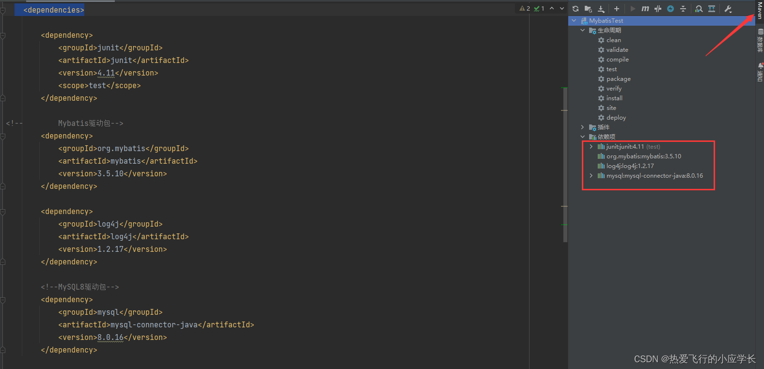This screenshot has height=369, width=764.
Task: Select the package lifecycle gear
Action: pos(601,79)
